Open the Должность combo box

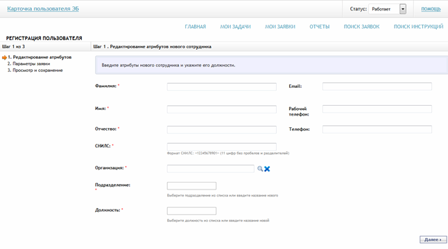[191, 211]
